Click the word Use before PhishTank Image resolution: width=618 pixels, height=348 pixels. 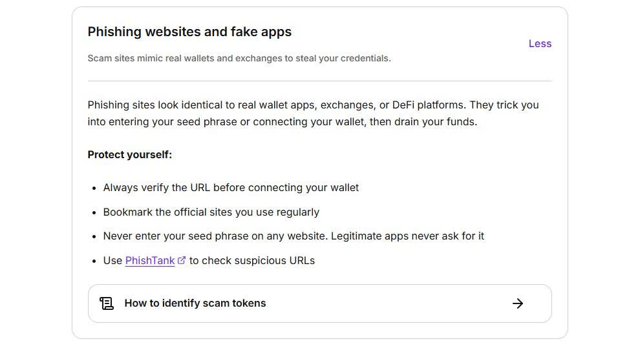pos(112,261)
